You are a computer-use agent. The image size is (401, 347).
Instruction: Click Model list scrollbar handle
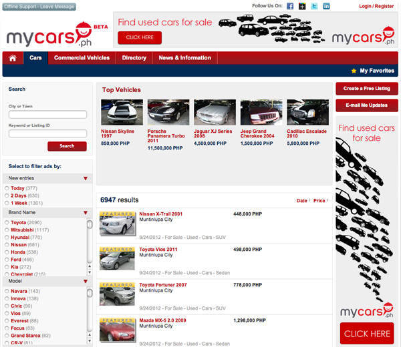pyautogui.click(x=90, y=293)
